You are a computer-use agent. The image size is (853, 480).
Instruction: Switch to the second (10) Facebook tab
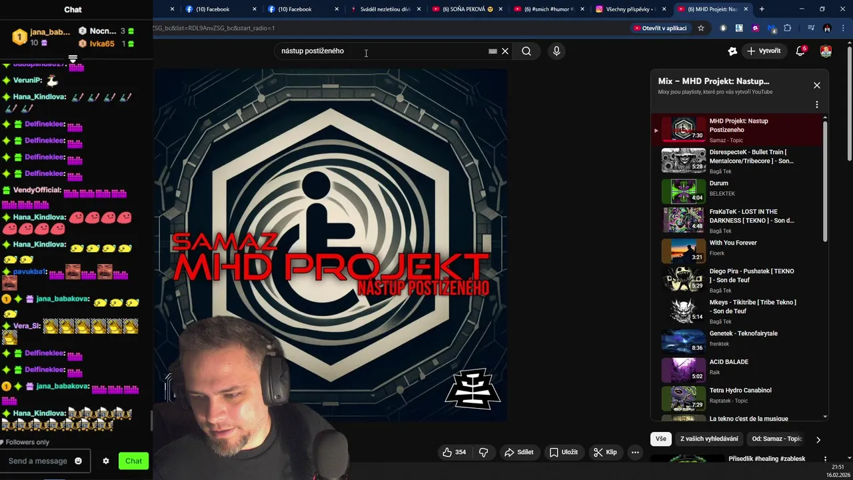(305, 9)
